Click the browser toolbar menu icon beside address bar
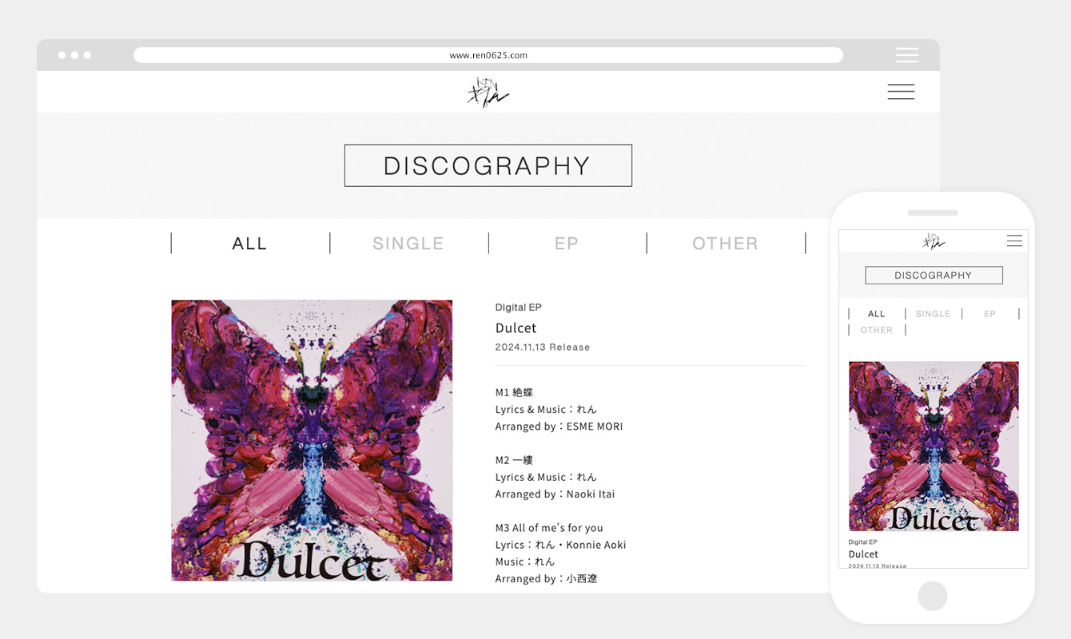 (907, 55)
